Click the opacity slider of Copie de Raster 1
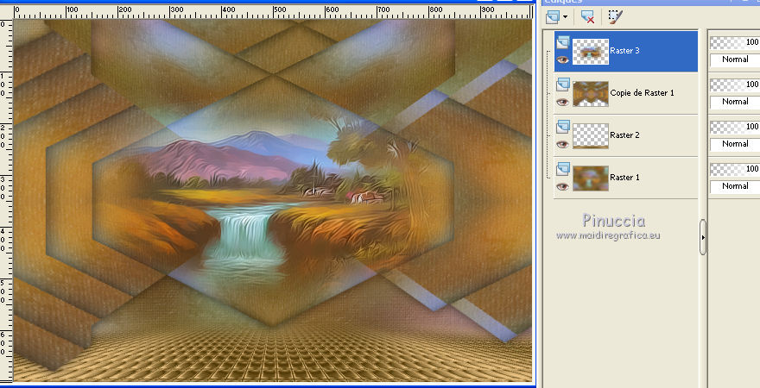This screenshot has height=388, width=760. pos(735,85)
